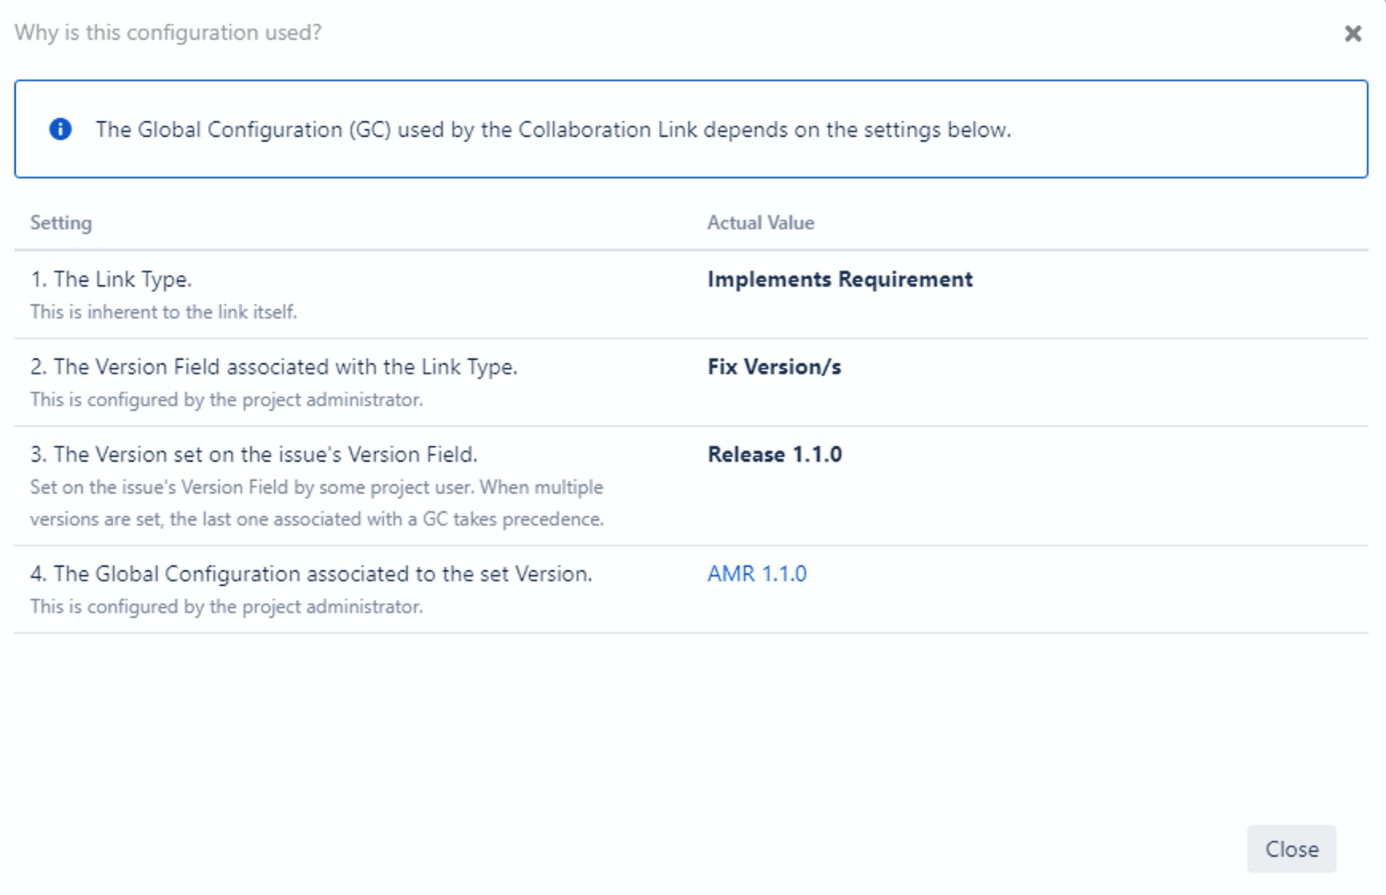Click the blue info icon in the banner
The width and height of the screenshot is (1386, 895).
(61, 129)
